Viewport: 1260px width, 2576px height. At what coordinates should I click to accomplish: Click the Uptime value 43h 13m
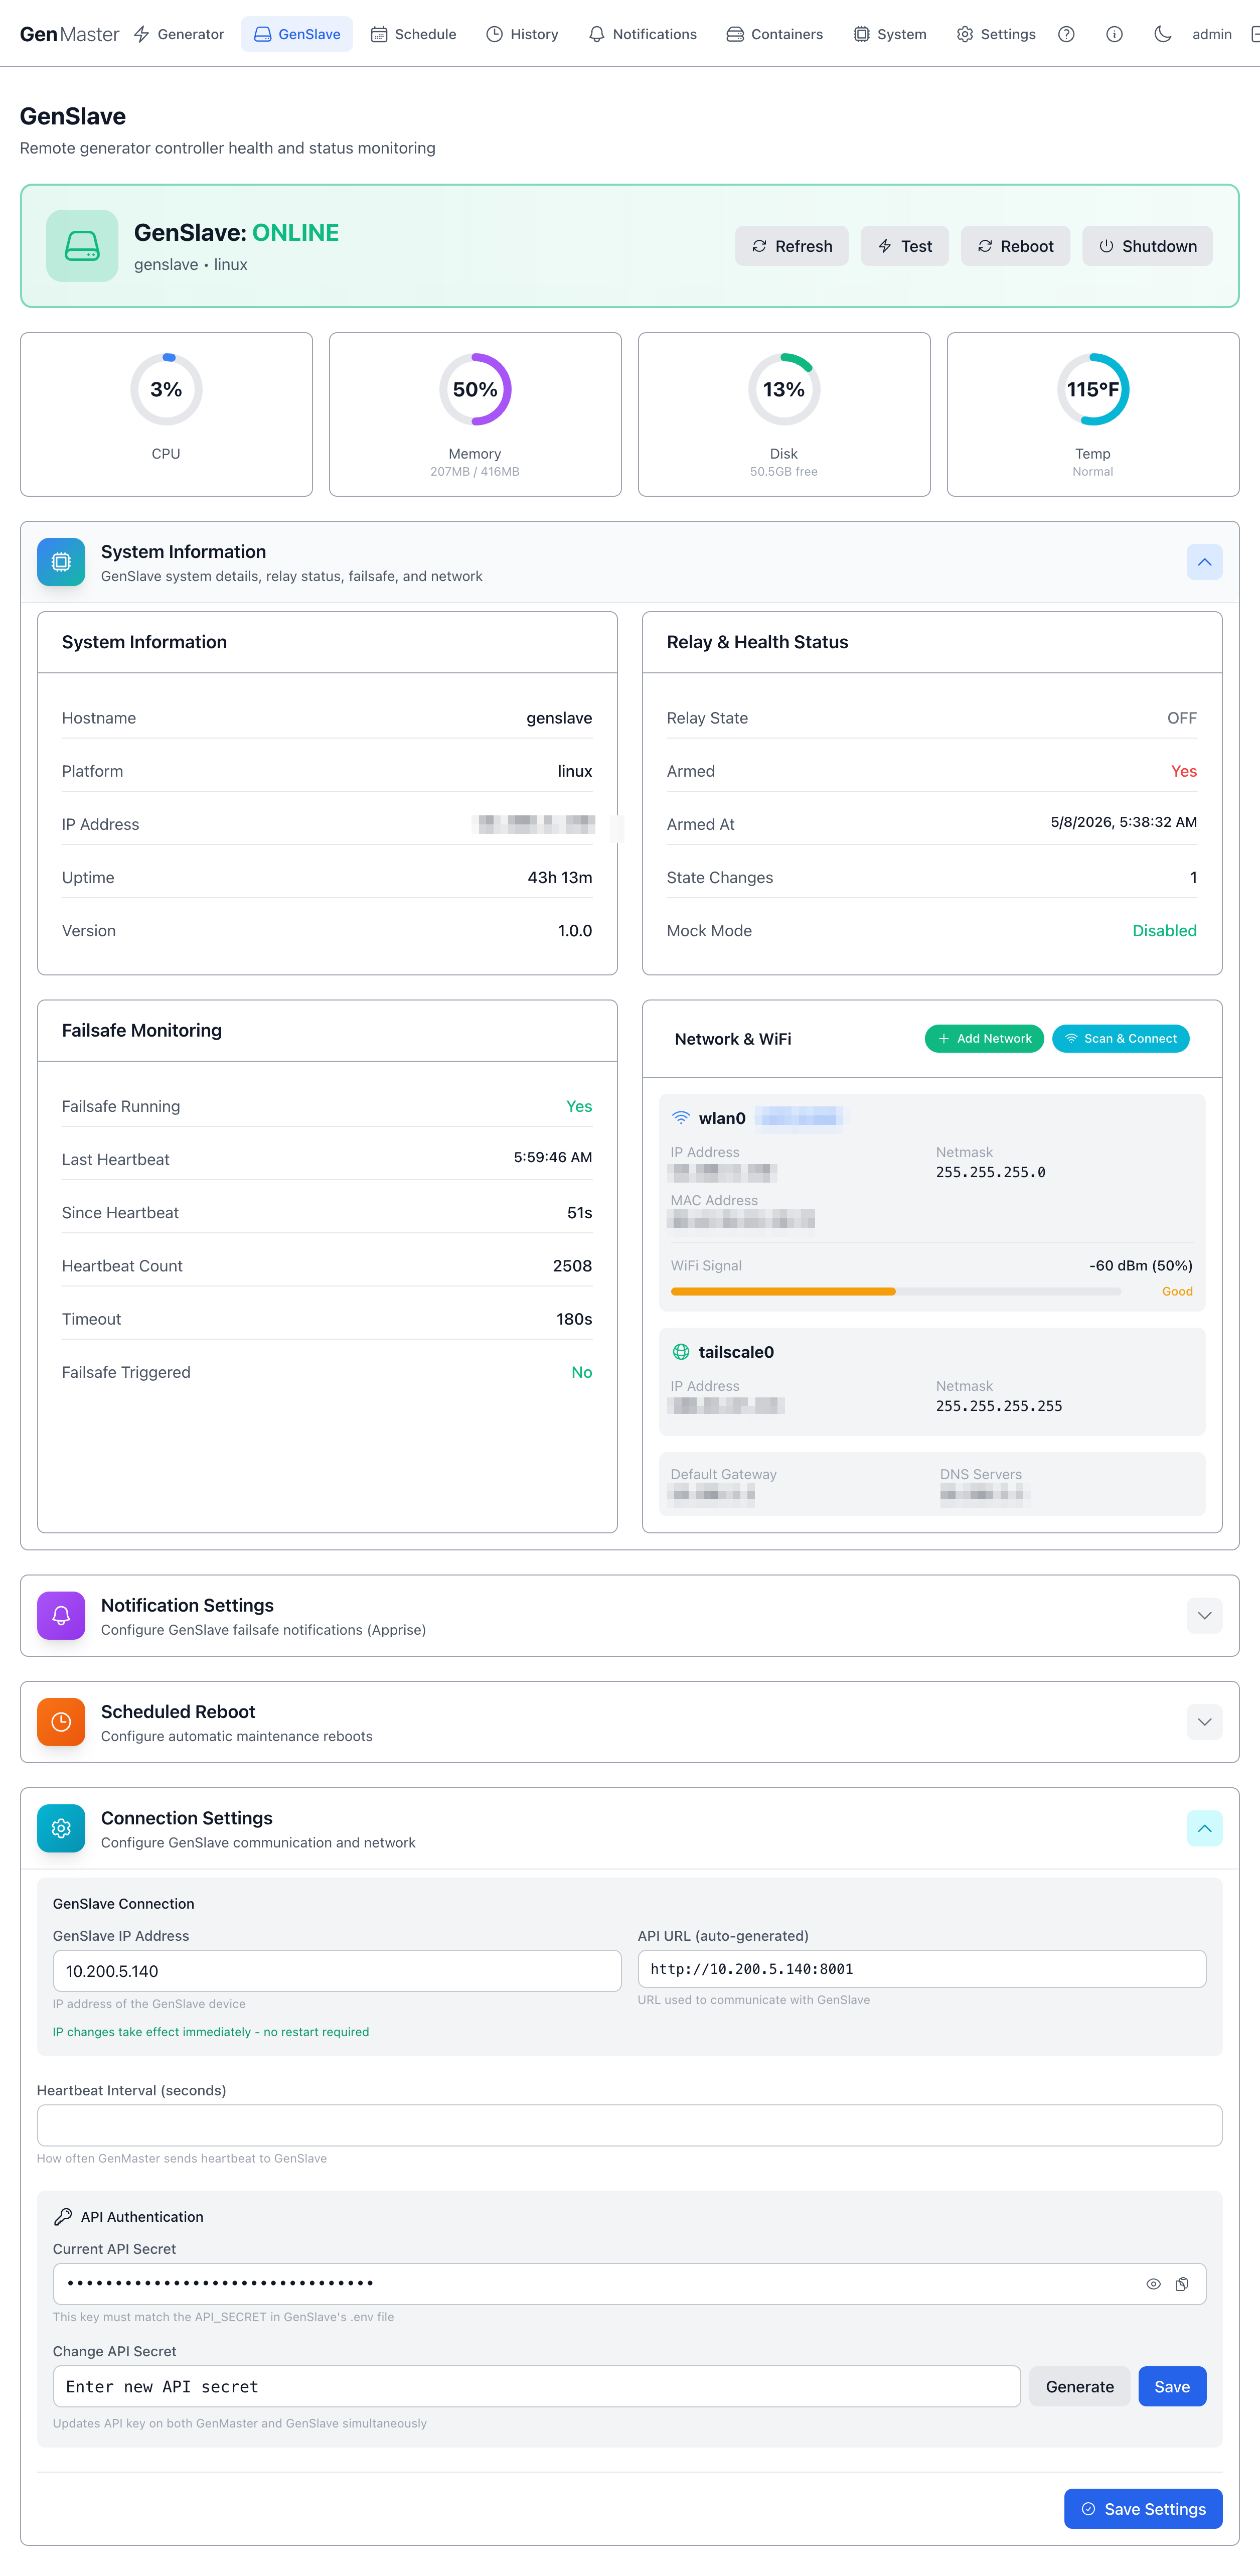pyautogui.click(x=560, y=877)
